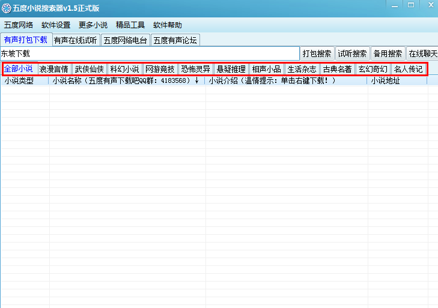Select the 武侠仙侠 category
Screen dimensions: 438x308
90,69
